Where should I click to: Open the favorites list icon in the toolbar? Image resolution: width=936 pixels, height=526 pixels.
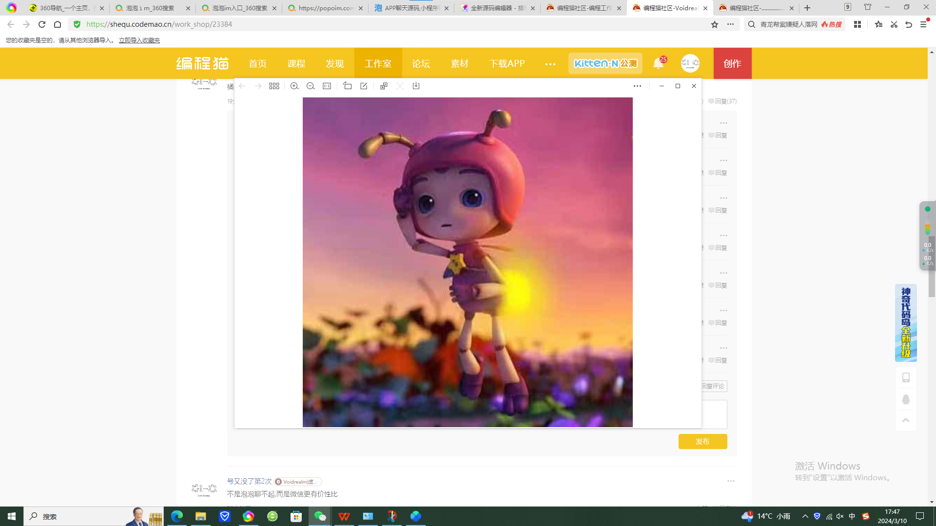point(878,24)
